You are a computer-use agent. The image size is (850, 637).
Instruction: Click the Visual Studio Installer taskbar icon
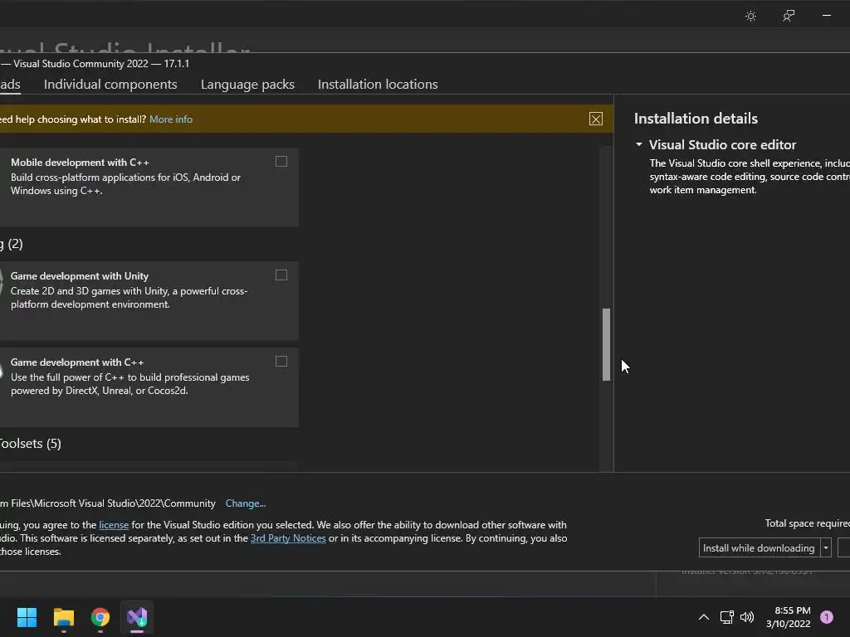[137, 617]
